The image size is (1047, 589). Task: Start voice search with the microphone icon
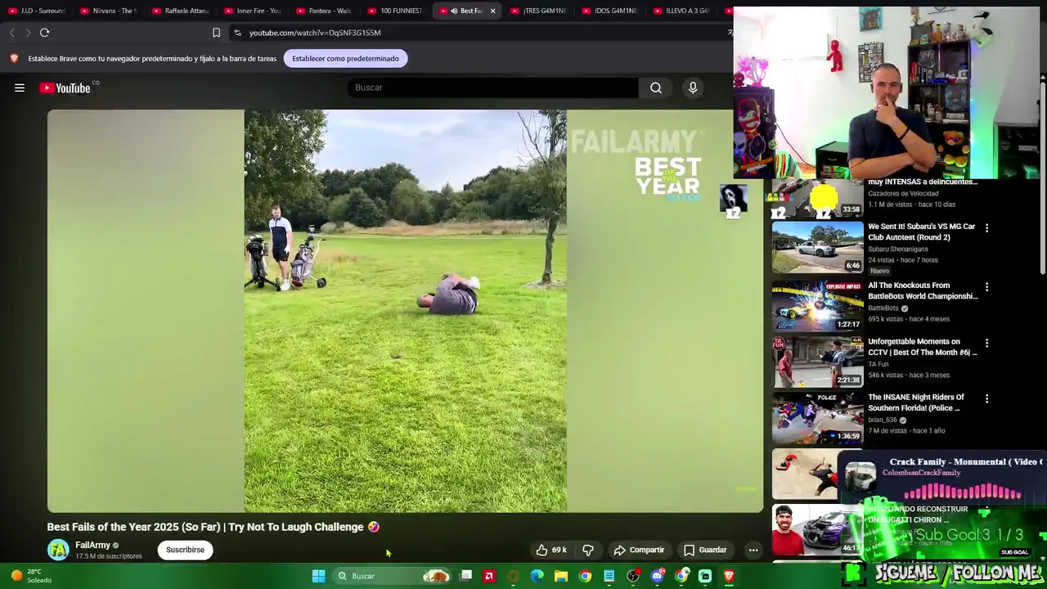tap(693, 88)
